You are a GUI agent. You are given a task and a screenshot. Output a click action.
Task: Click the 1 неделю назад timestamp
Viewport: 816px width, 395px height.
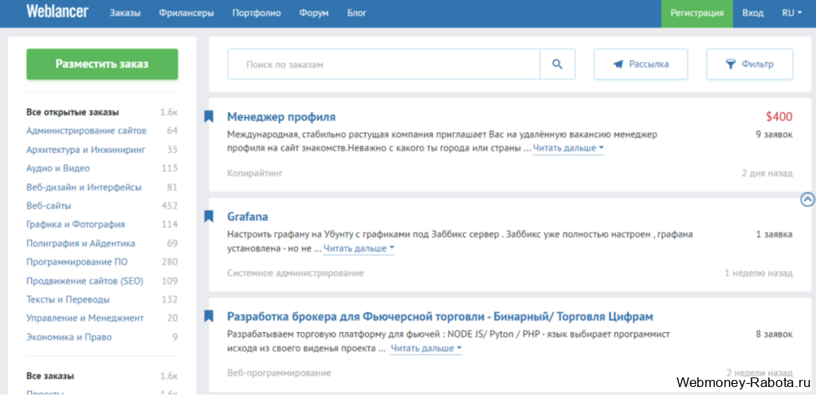point(759,273)
